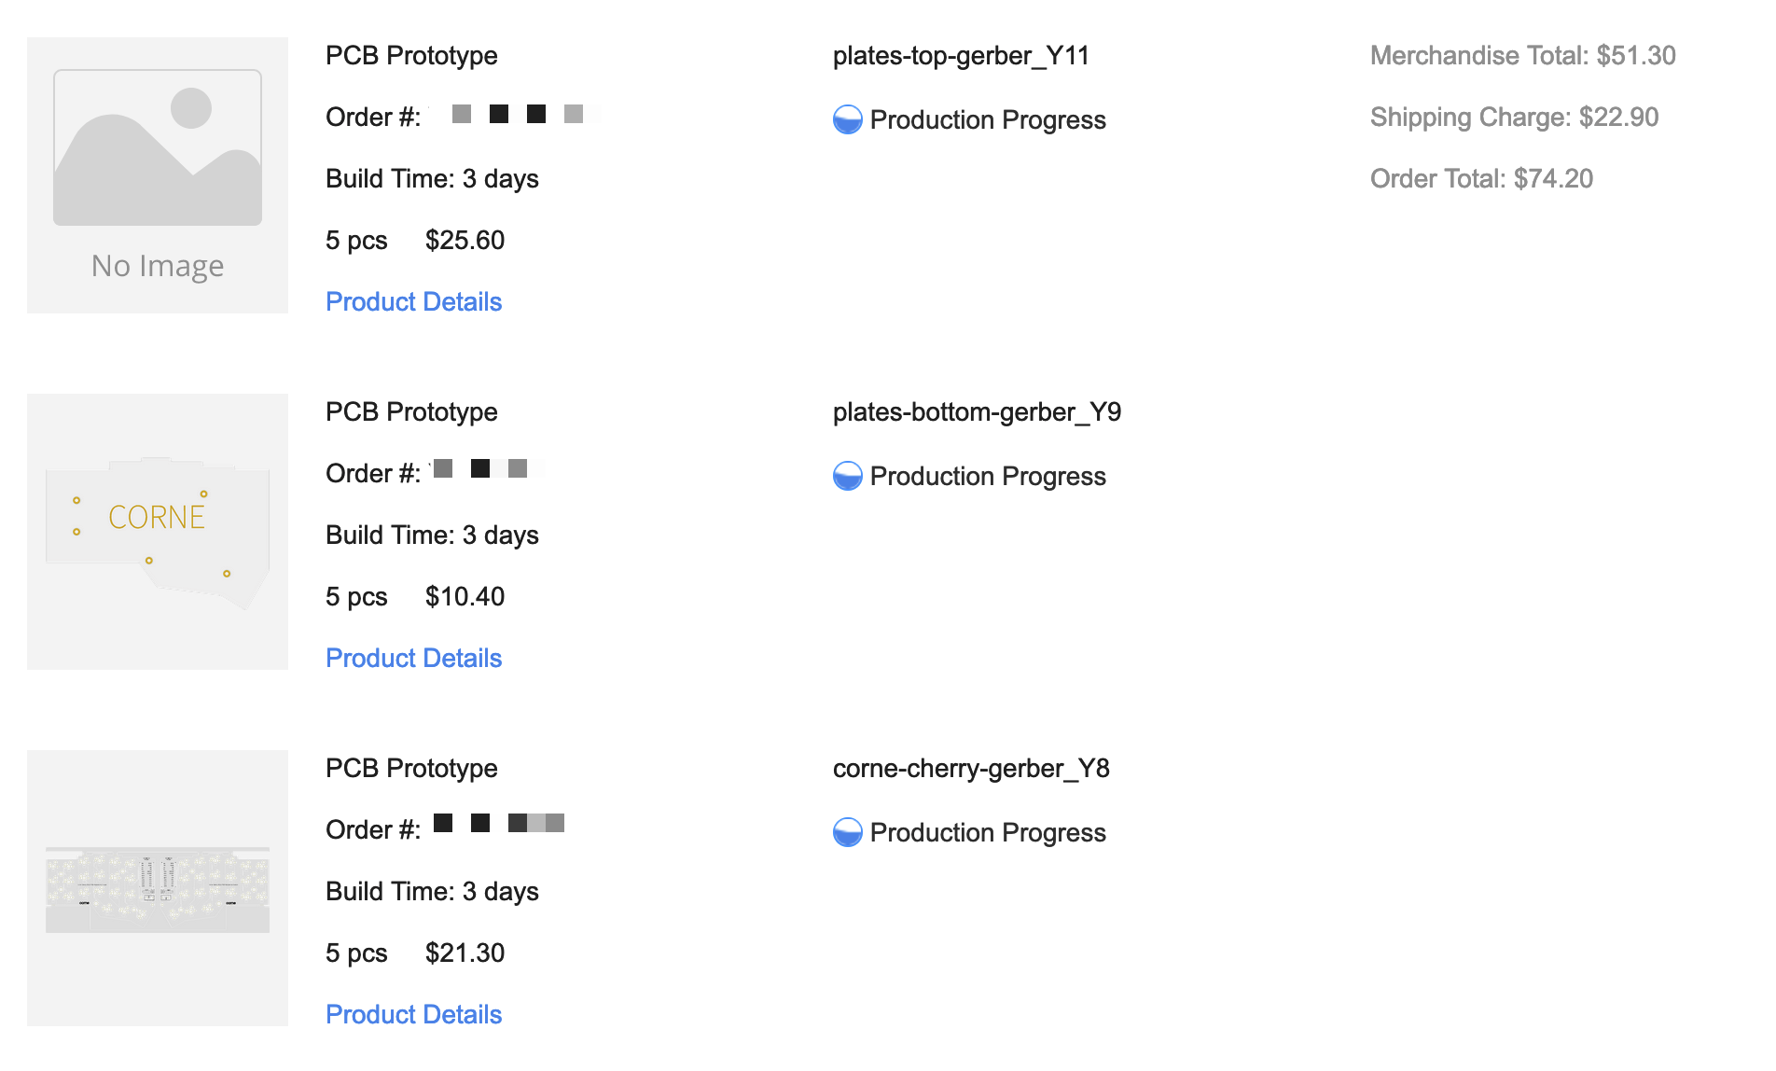Open Product Details for the $25.60 order
This screenshot has width=1776, height=1071.
[x=414, y=301]
